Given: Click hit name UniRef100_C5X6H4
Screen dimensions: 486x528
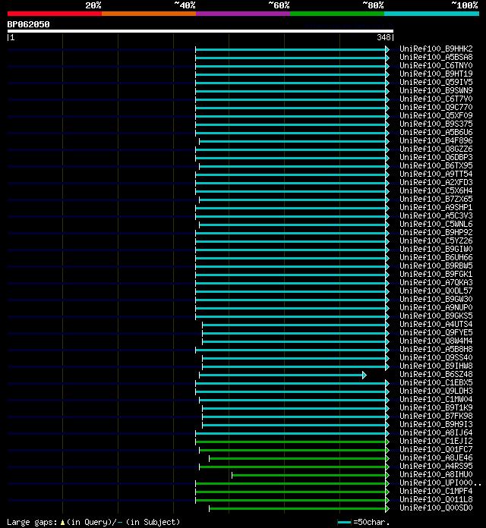Looking at the screenshot, I should (x=436, y=191).
